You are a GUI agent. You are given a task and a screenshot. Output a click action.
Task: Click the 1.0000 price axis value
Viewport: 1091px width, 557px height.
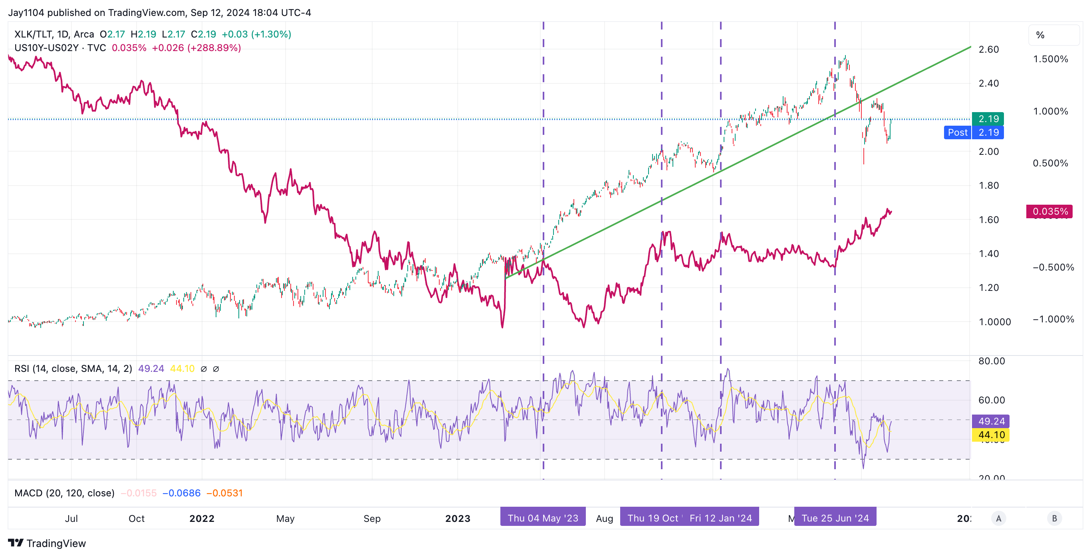995,322
